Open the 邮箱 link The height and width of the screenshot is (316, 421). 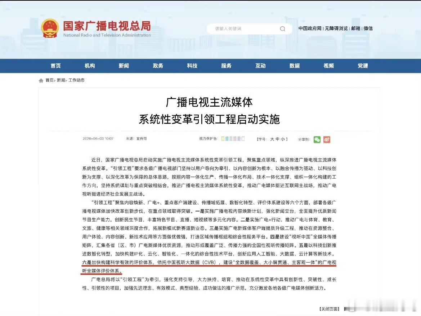(355, 28)
